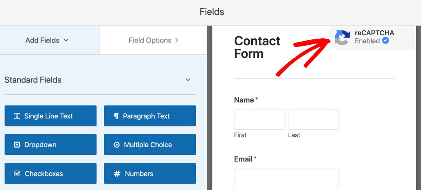Click the reCAPTCHA Enabled text

click(367, 41)
